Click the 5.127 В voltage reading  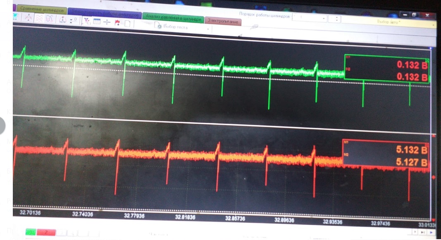pyautogui.click(x=412, y=162)
